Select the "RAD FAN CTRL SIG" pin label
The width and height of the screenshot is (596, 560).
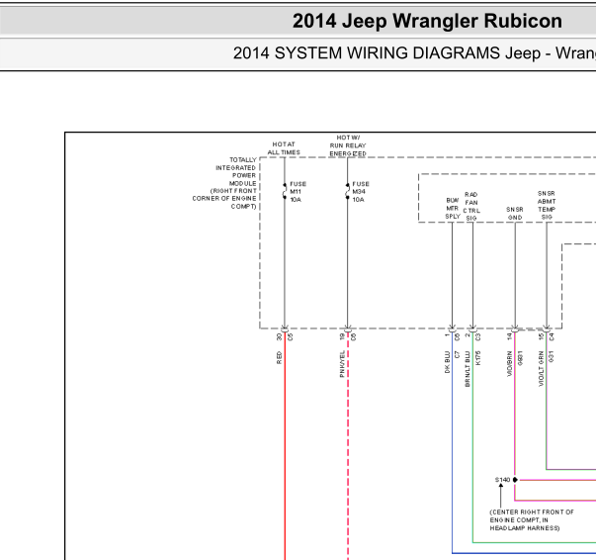471,206
